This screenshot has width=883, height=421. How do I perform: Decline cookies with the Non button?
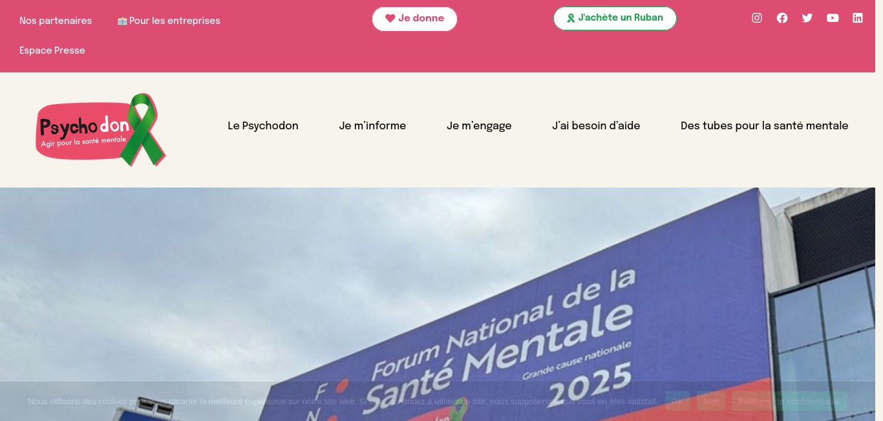pos(711,401)
